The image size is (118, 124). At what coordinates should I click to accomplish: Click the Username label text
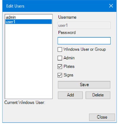tap(67, 17)
